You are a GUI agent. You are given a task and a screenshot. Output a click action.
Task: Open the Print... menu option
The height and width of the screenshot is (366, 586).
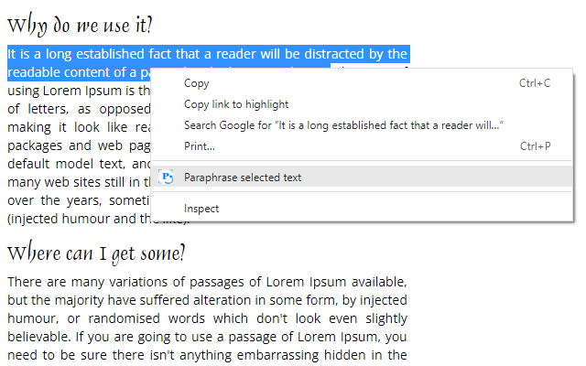[x=200, y=146]
